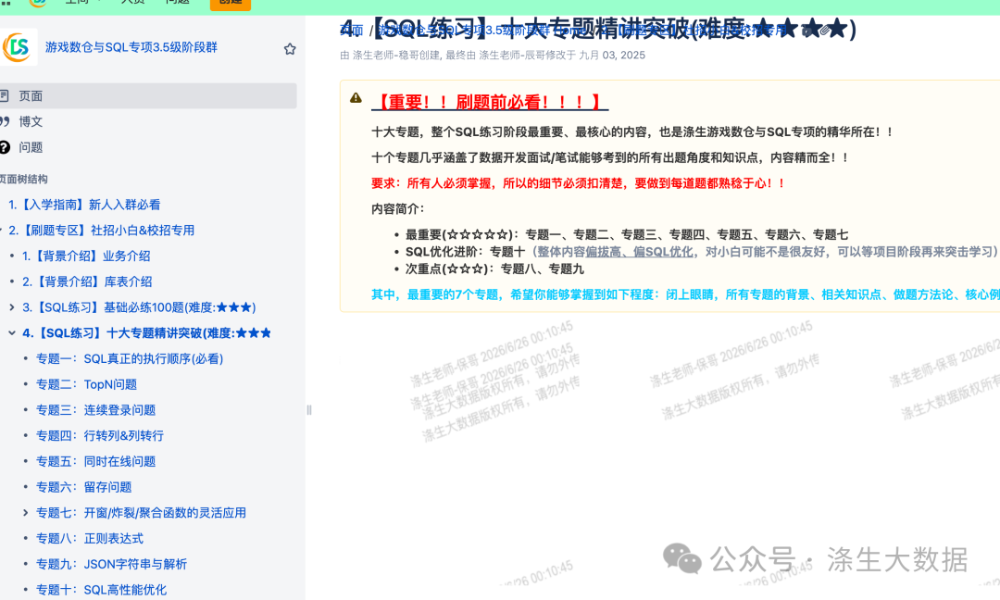Select 博文 in the sidebar
Viewport: 1000px width, 600px height.
tap(31, 121)
